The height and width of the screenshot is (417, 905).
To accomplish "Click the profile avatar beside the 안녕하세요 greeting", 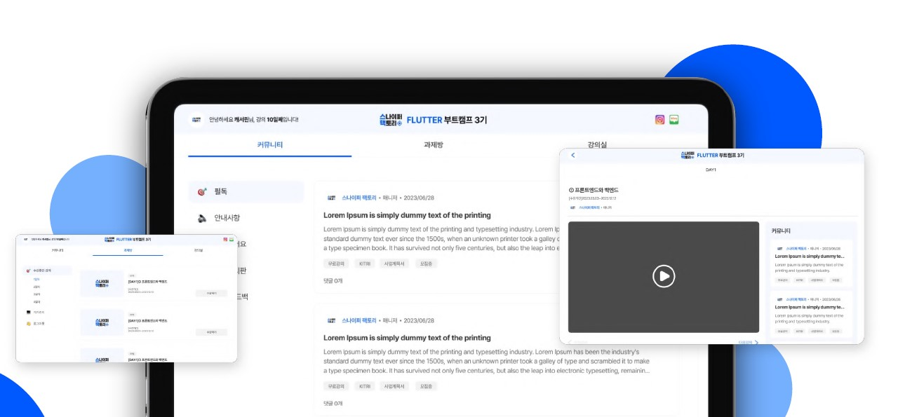I will [196, 120].
